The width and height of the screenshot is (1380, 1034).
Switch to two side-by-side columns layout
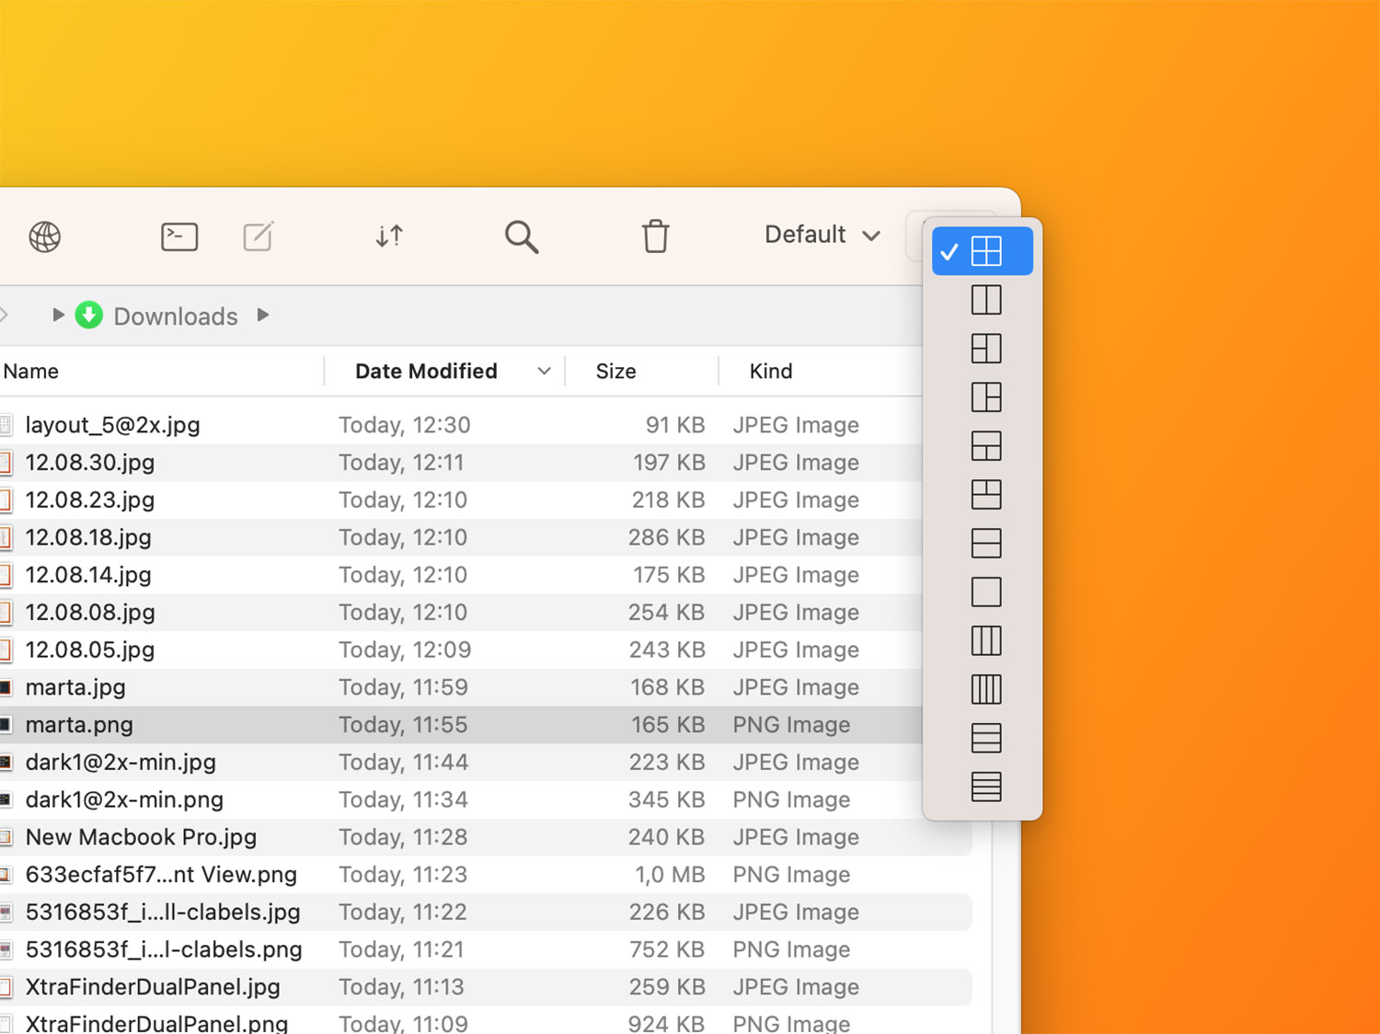pos(985,300)
